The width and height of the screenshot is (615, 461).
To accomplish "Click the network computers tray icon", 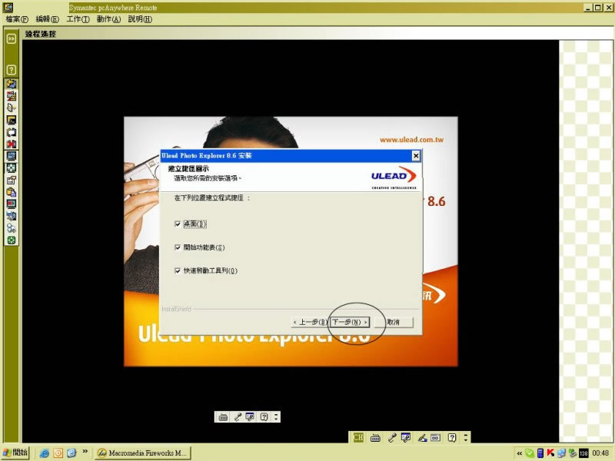I will pyautogui.click(x=562, y=453).
